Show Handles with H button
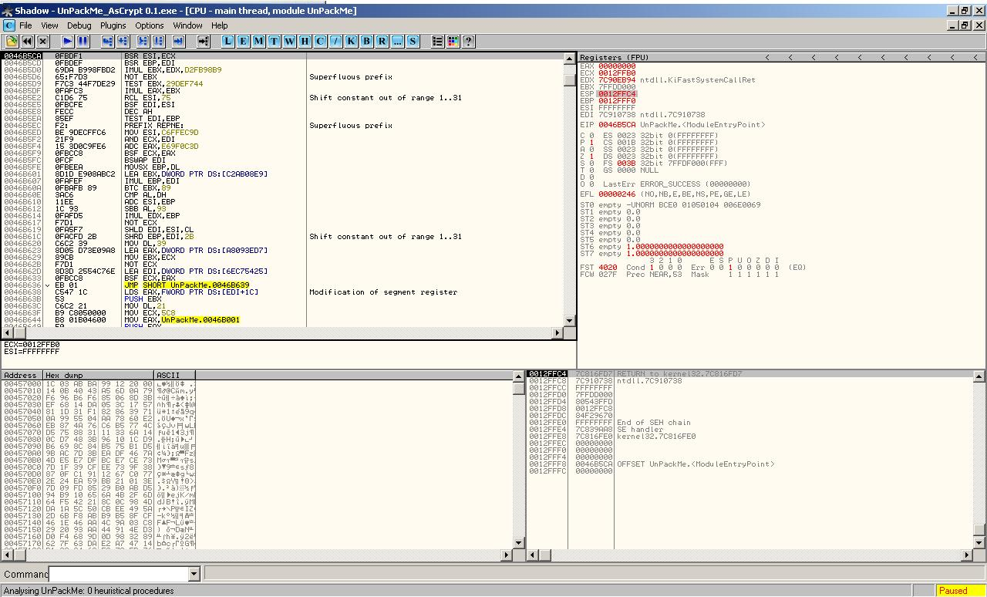Image resolution: width=987 pixels, height=597 pixels. click(305, 41)
